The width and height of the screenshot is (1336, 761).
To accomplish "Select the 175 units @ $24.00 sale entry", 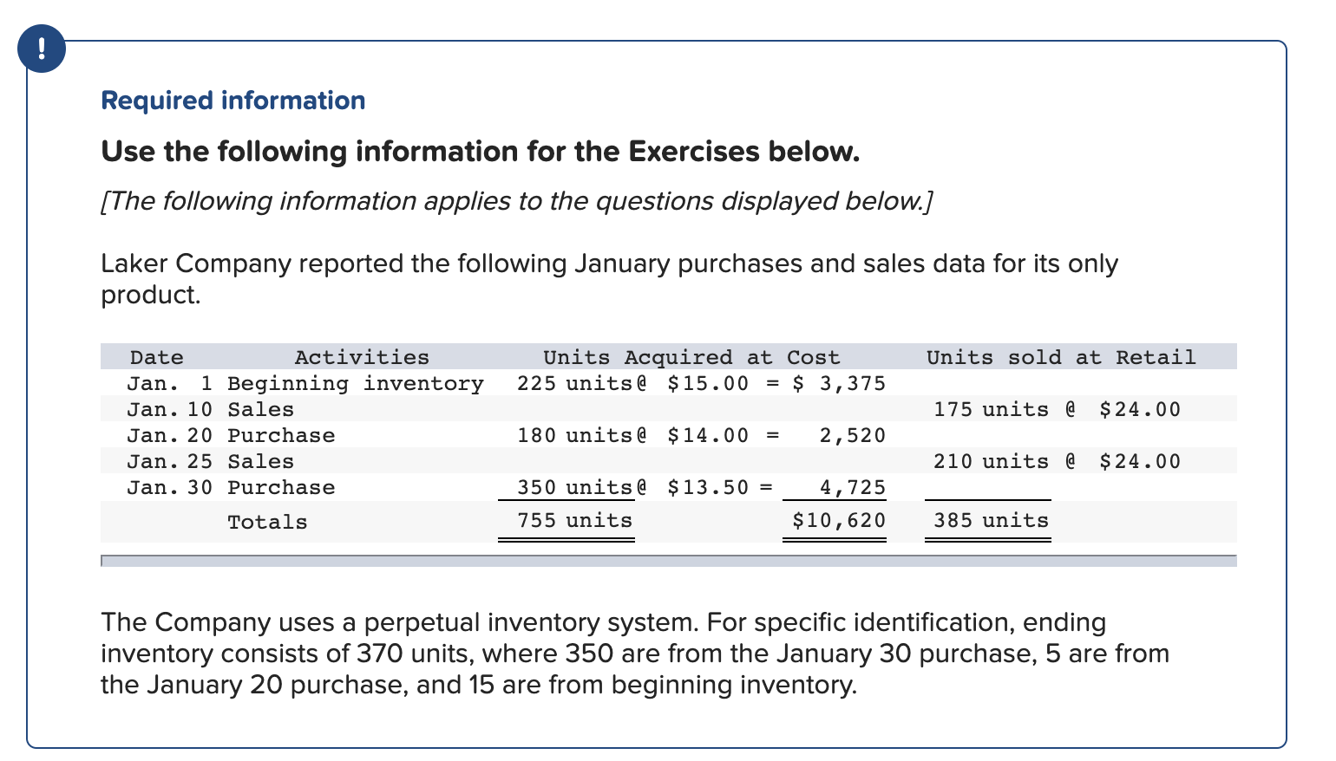I will [1057, 409].
